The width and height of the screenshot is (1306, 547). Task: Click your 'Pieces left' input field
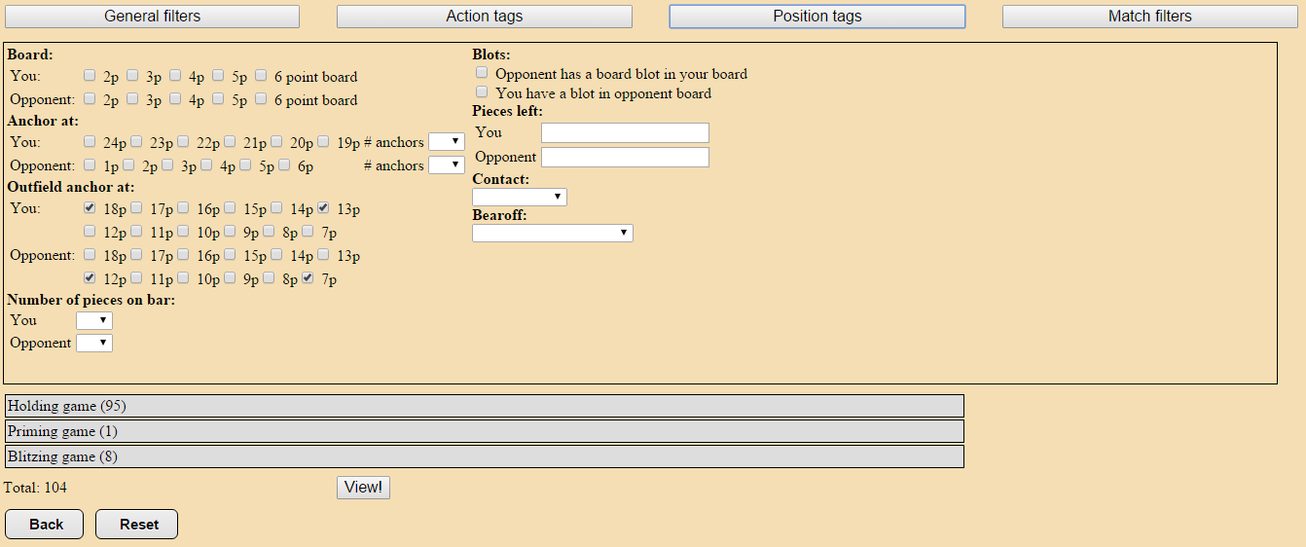click(625, 133)
